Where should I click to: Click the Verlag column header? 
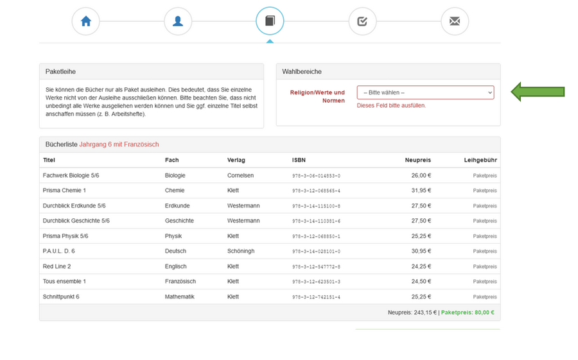(236, 160)
